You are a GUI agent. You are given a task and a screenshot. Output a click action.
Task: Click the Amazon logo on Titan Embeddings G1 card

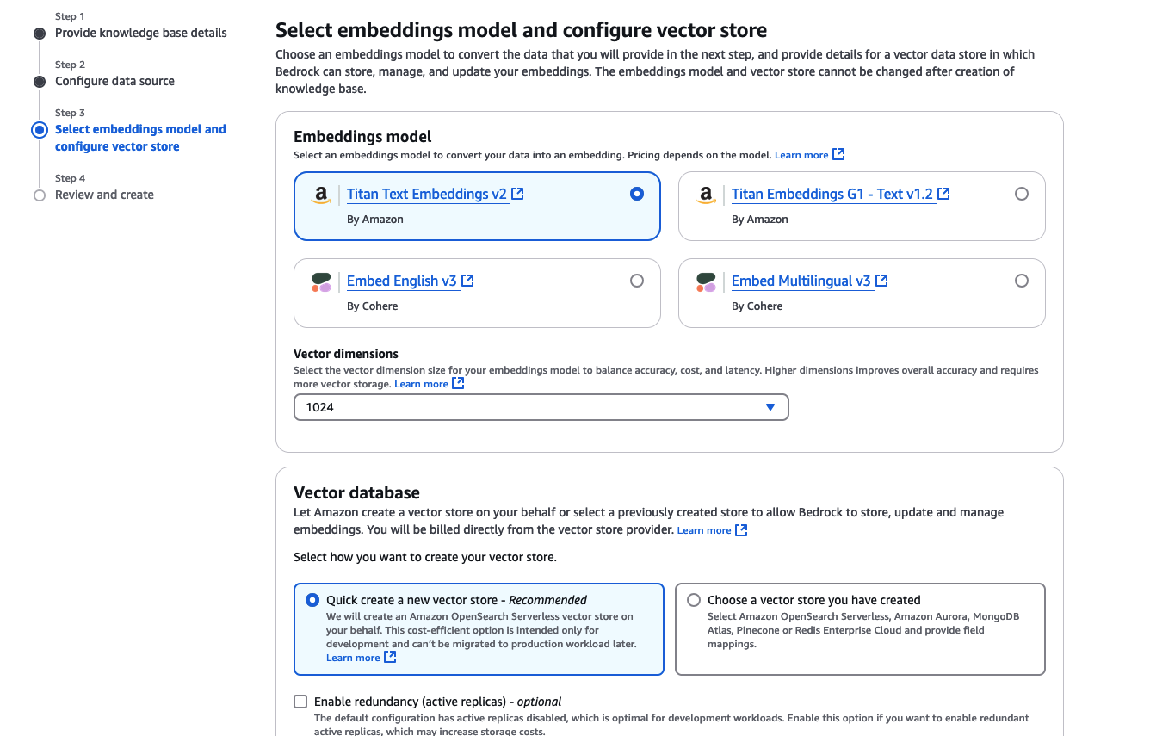pos(706,195)
